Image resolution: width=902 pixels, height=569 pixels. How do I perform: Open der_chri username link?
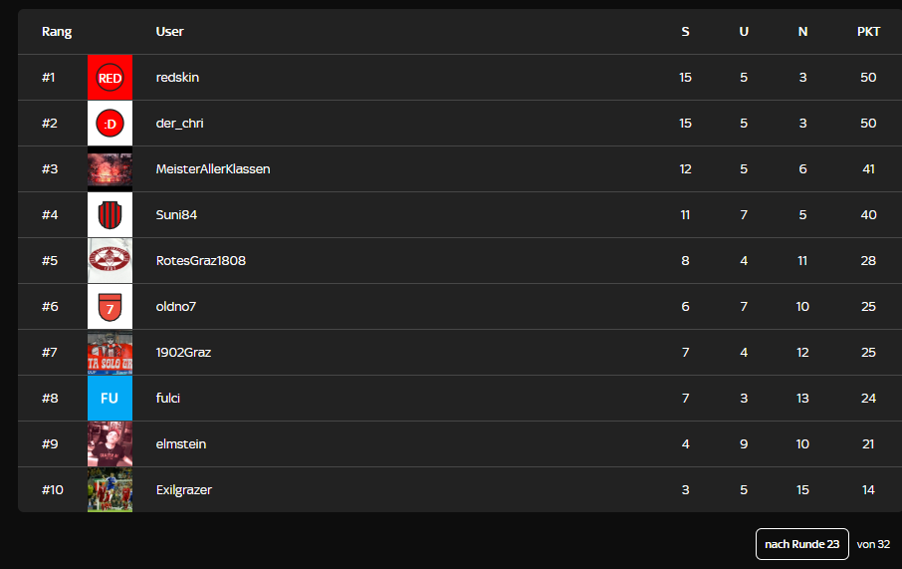click(179, 124)
